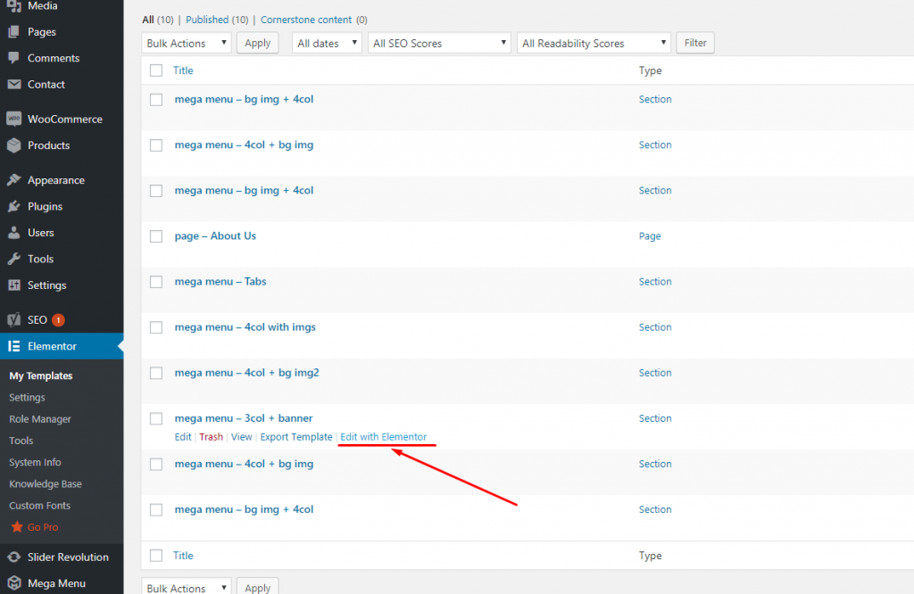
Task: Click the Tools wrench icon
Action: (14, 260)
